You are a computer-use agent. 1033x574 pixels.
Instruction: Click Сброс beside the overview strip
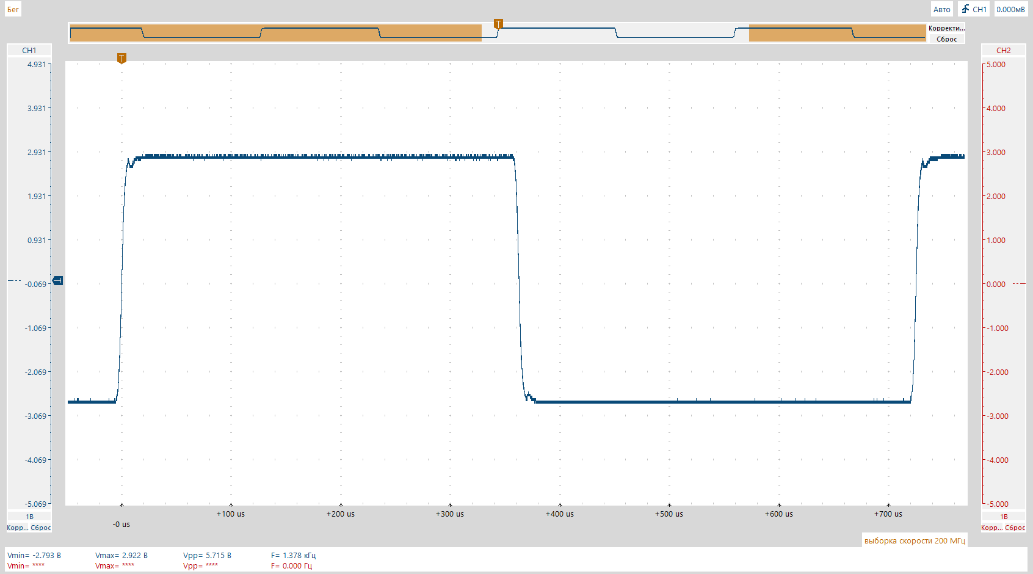pos(946,39)
